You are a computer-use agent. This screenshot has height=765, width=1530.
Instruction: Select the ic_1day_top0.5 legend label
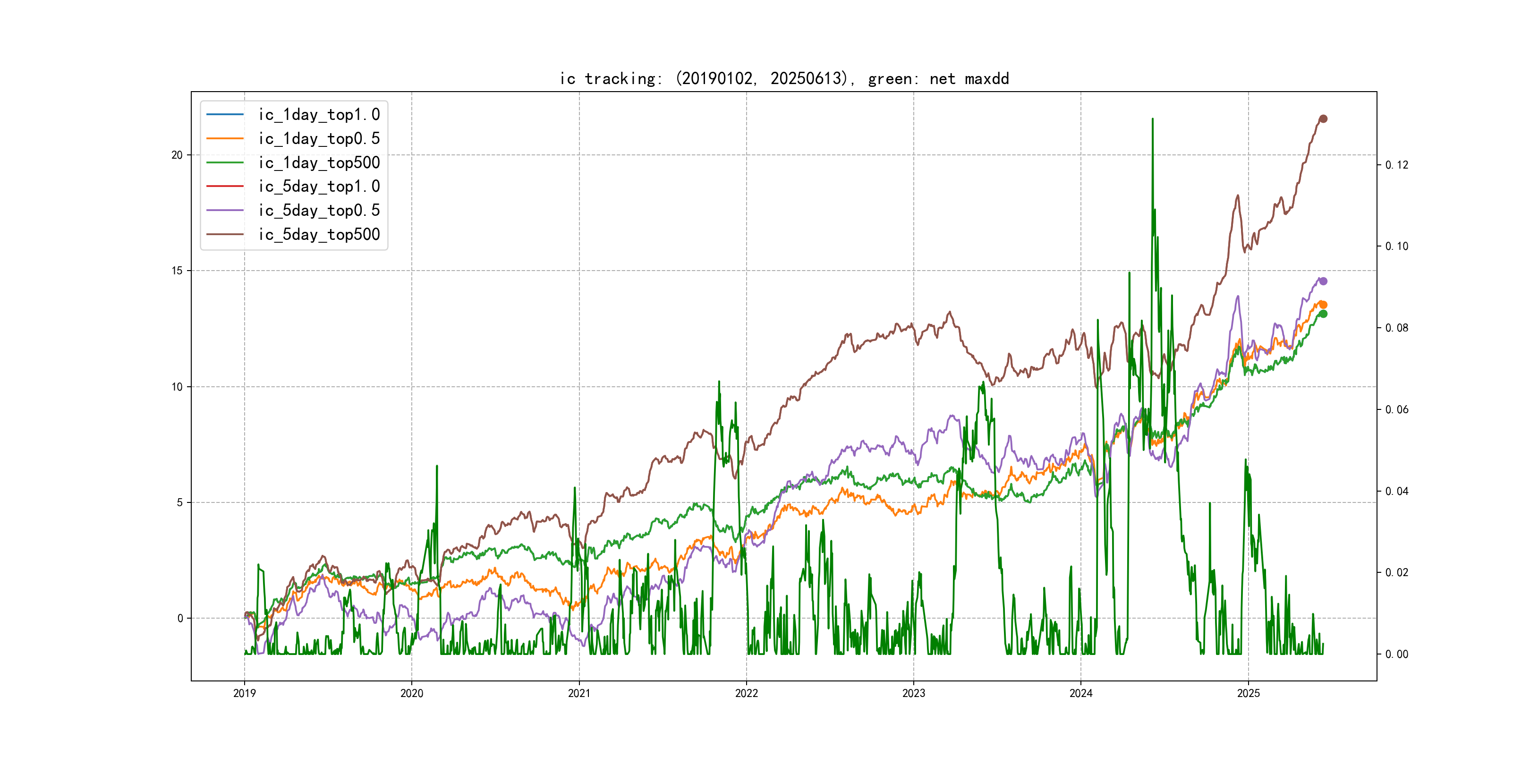click(319, 138)
